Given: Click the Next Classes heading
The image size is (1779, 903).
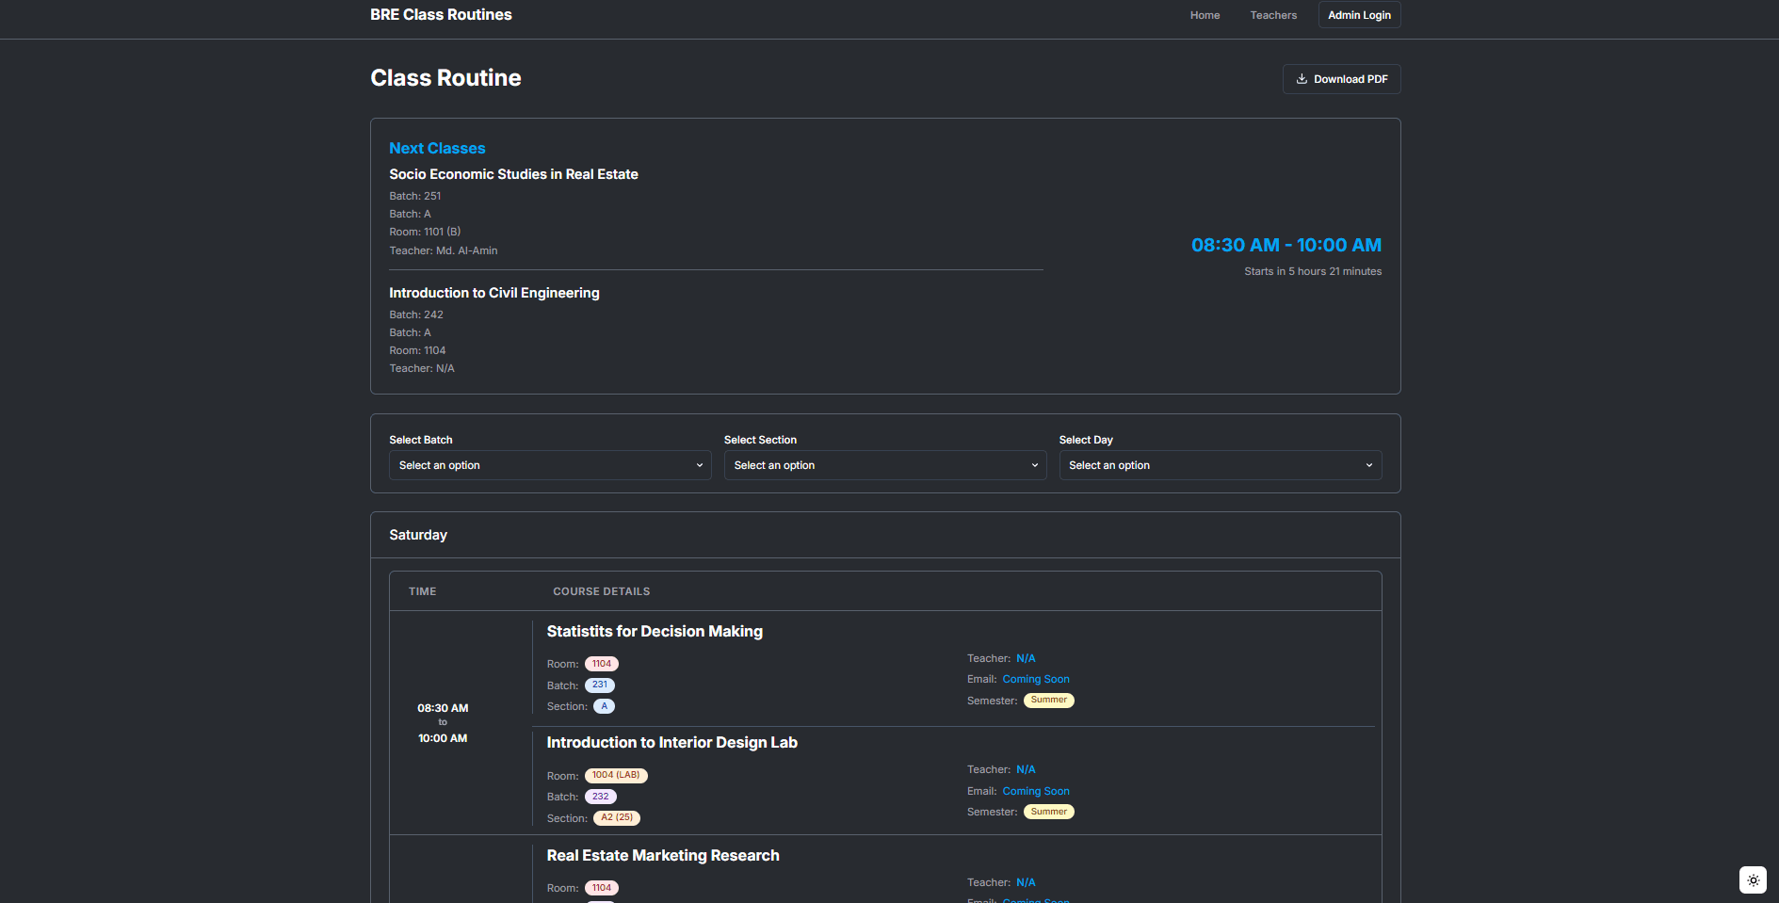Looking at the screenshot, I should tap(437, 149).
